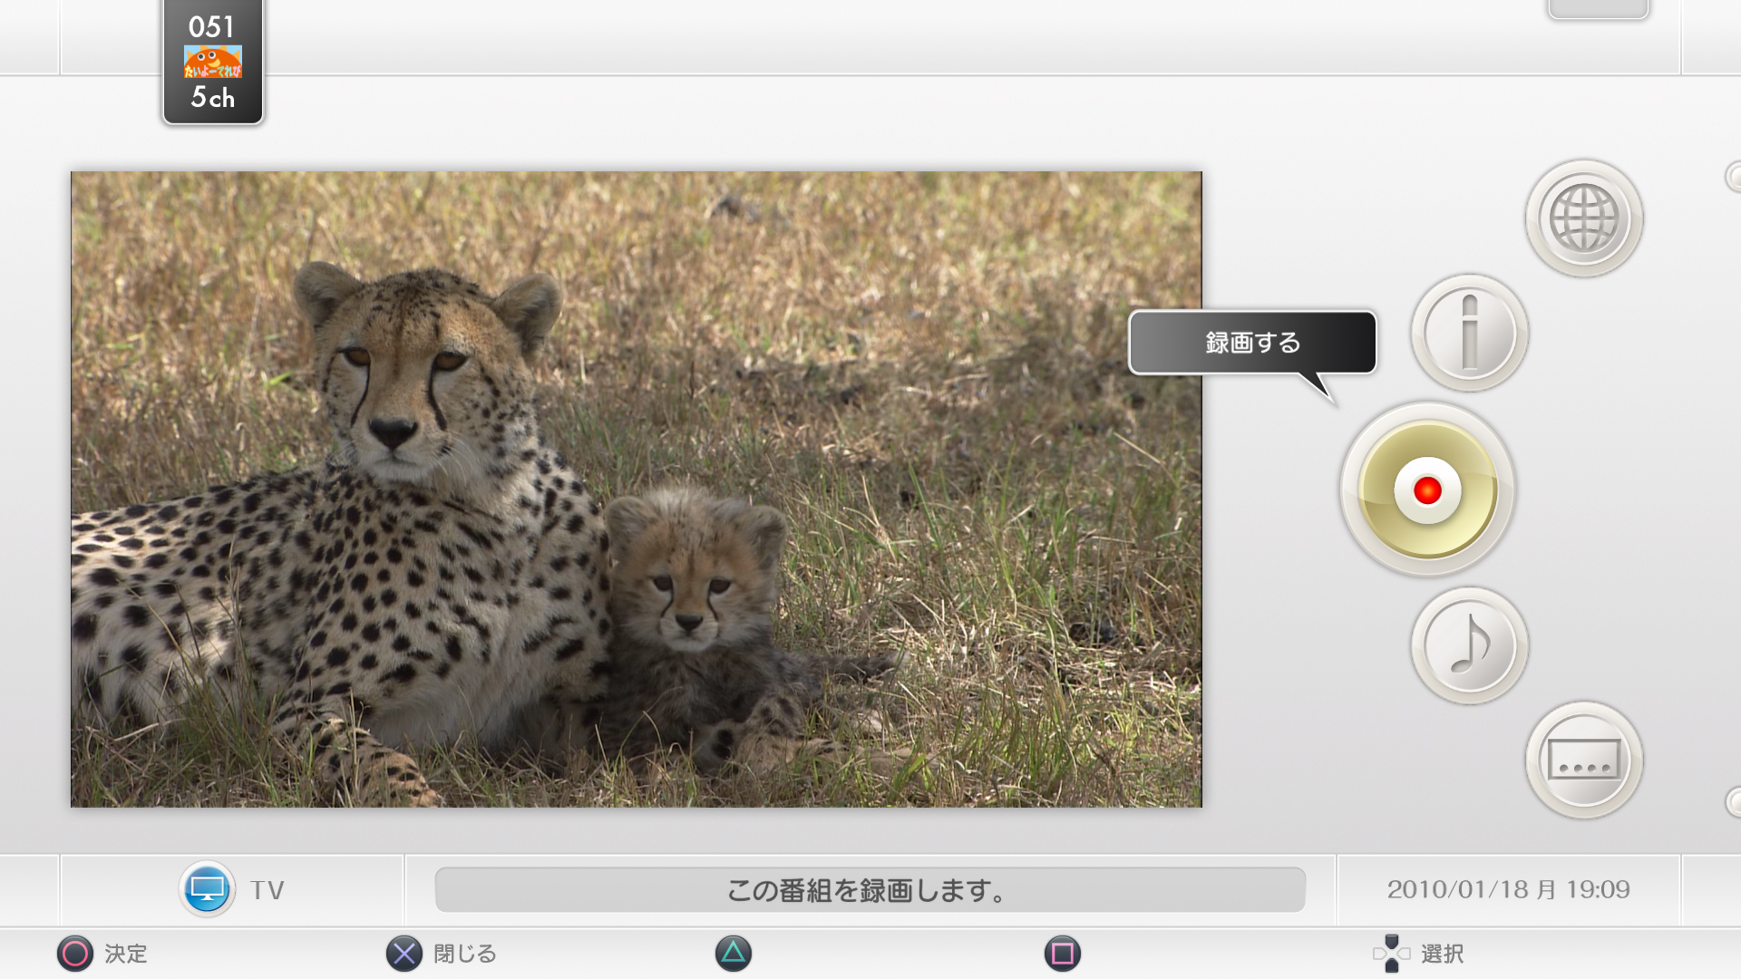Click the partial tab at top right
Screen dimensions: 1741x979
(x=1598, y=9)
